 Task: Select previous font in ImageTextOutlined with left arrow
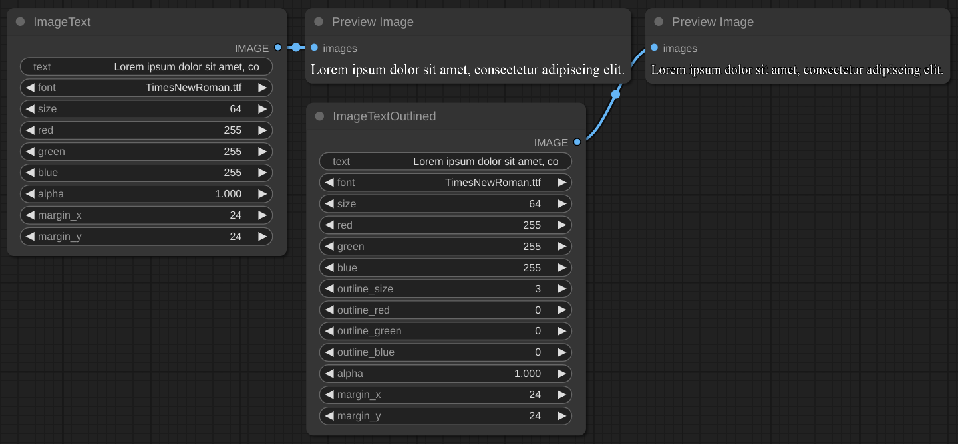click(329, 183)
